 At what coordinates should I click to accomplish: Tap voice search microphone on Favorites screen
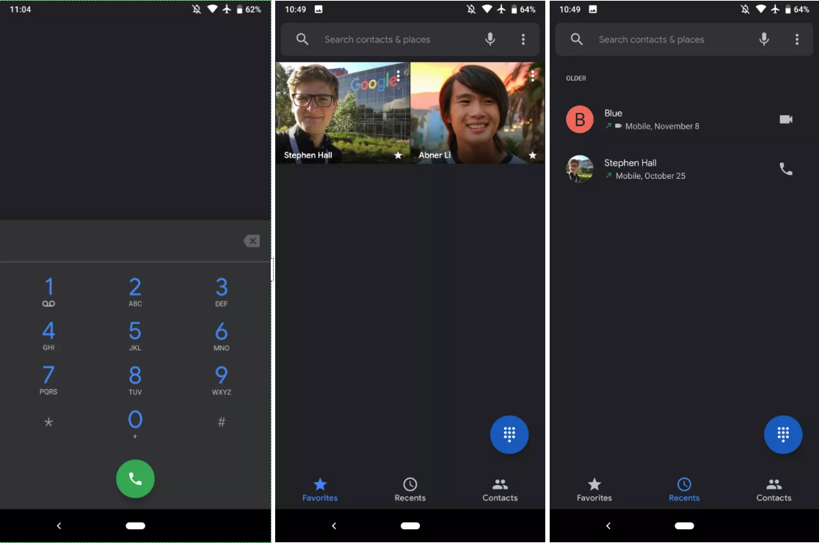[x=490, y=39]
